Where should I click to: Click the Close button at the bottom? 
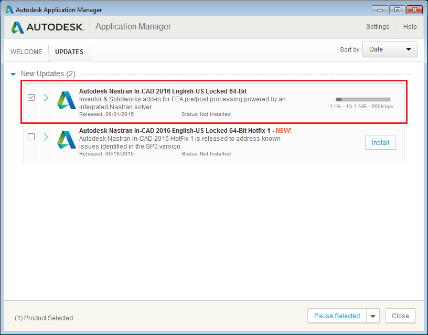tap(400, 316)
